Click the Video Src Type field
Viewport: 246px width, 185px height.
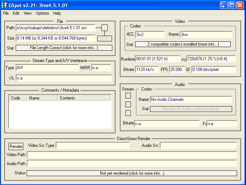click(93, 145)
